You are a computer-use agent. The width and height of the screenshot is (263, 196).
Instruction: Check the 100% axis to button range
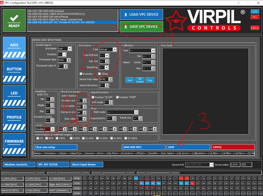coord(57,138)
